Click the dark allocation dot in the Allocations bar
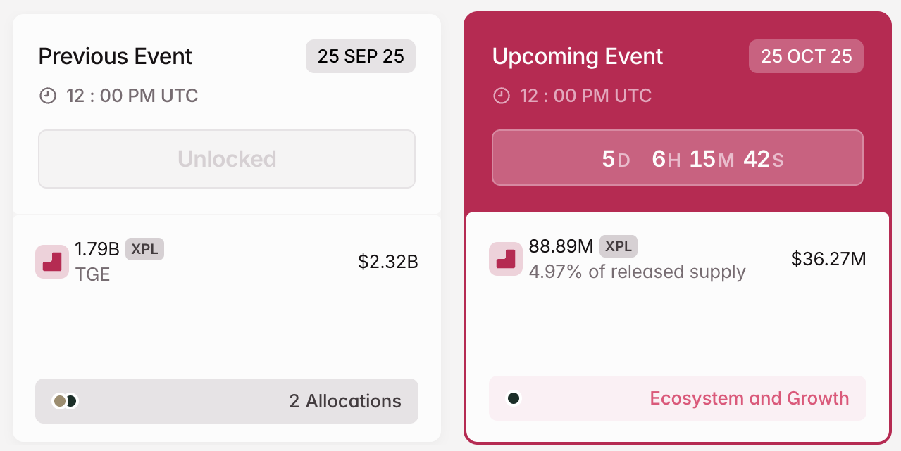The image size is (901, 451). (71, 400)
